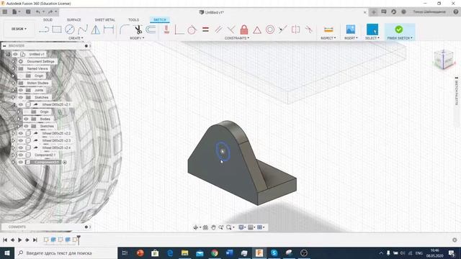Expand the Named Views node
Image resolution: width=461 pixels, height=259 pixels.
pos(13,69)
